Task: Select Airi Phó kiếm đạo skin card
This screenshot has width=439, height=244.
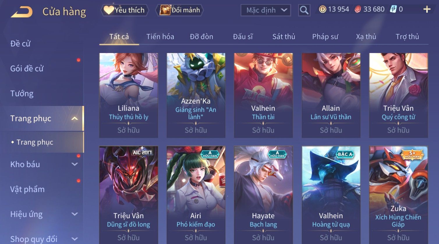Action: pyautogui.click(x=196, y=195)
